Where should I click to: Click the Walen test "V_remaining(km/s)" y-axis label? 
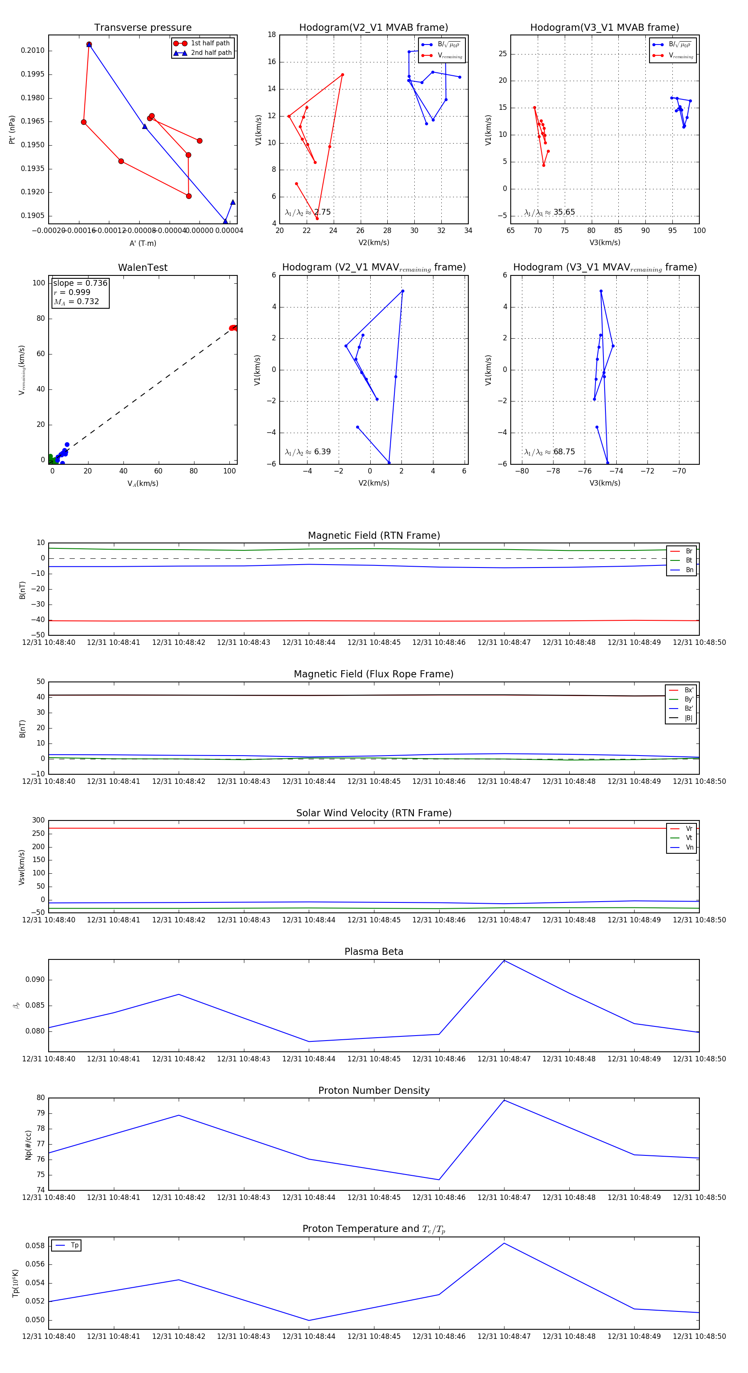[22, 370]
